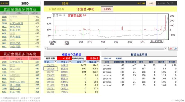The width and height of the screenshot is (185, 102).
Task: Click broker code 9100 link
Action: tap(4, 69)
